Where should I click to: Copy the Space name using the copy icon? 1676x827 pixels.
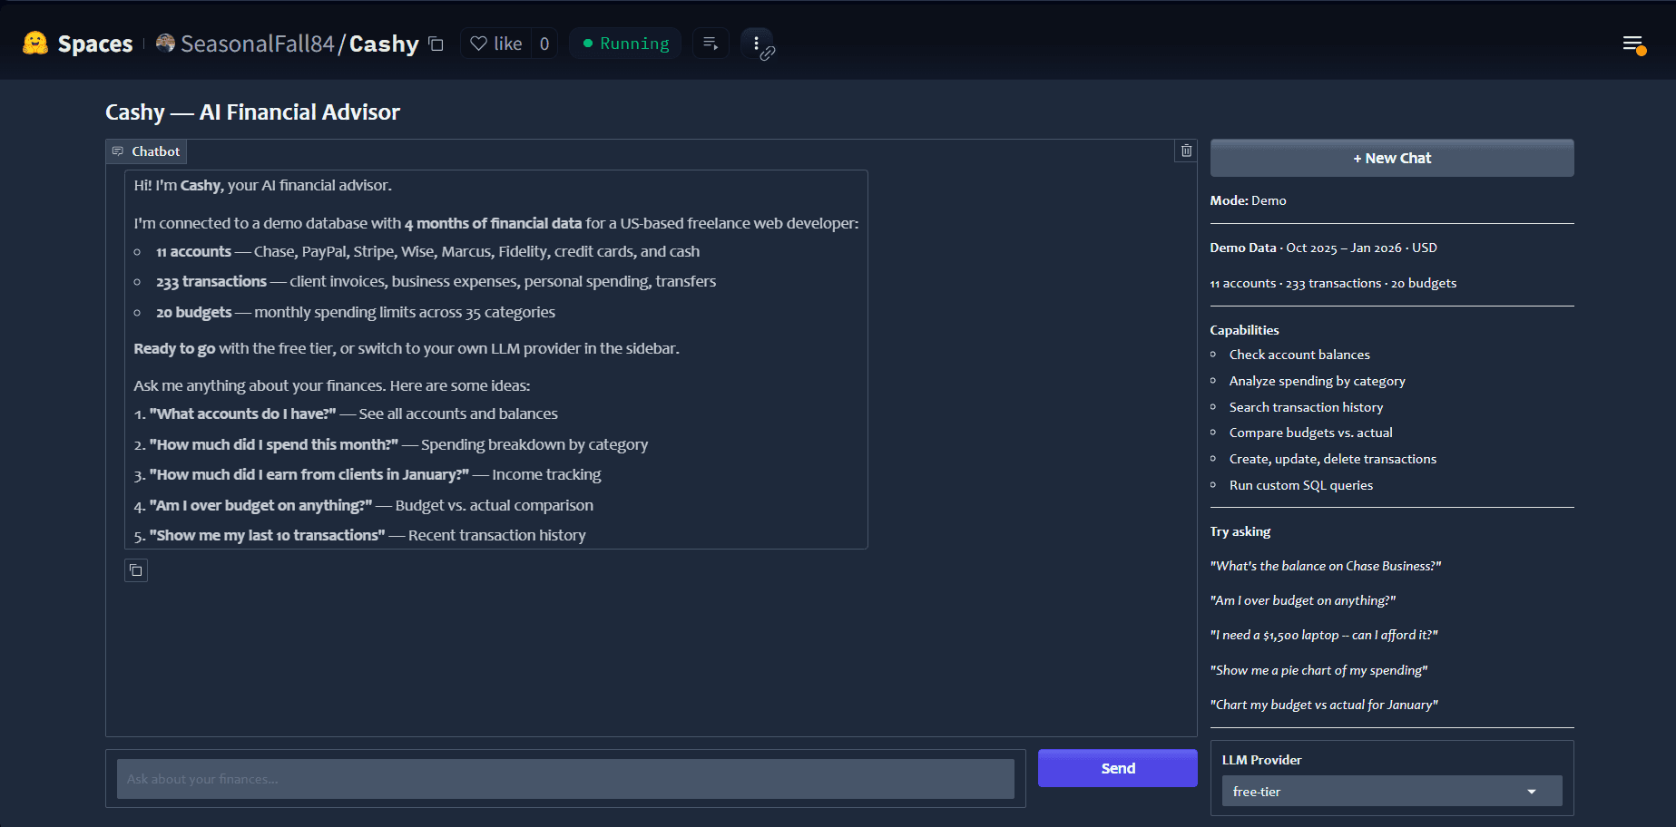click(436, 43)
